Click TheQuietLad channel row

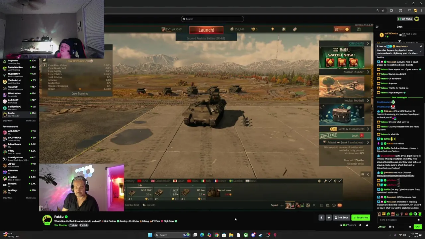tap(20, 81)
